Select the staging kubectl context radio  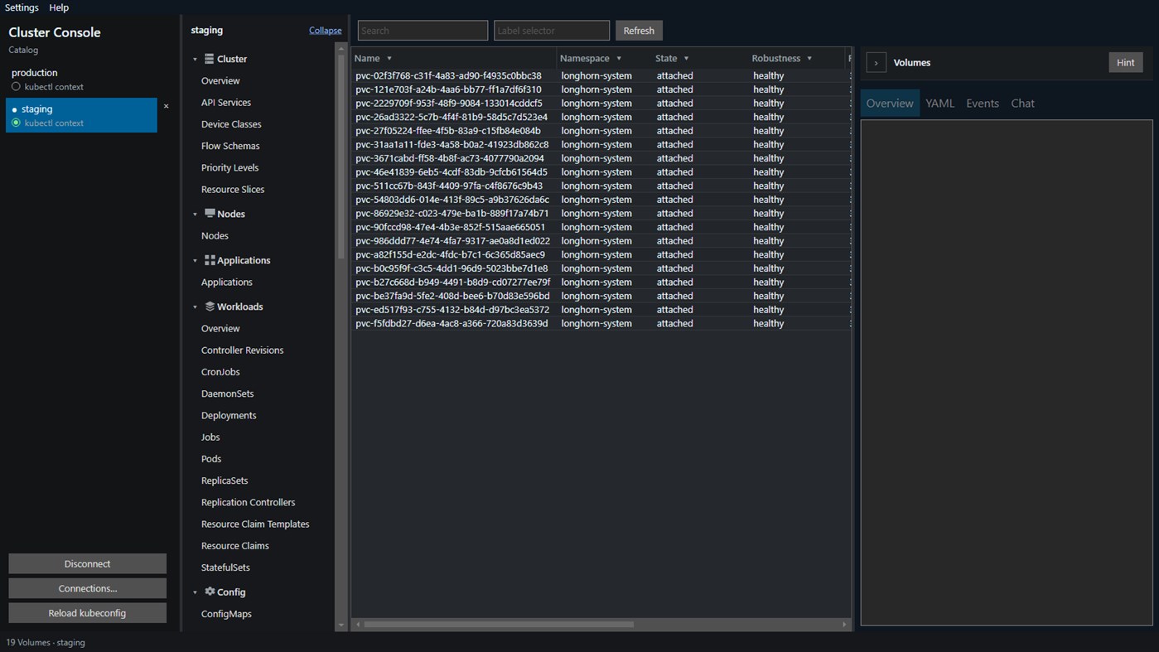16,123
